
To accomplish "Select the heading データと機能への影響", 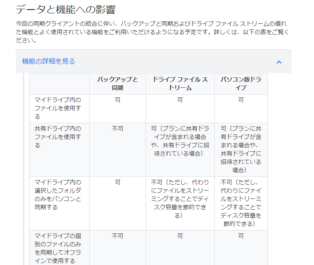I will click(x=66, y=10).
